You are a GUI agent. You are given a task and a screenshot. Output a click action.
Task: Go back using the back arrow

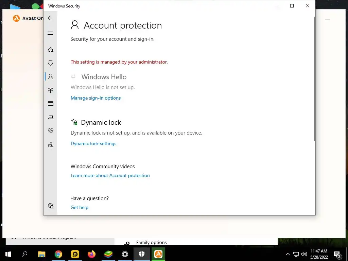[50, 18]
